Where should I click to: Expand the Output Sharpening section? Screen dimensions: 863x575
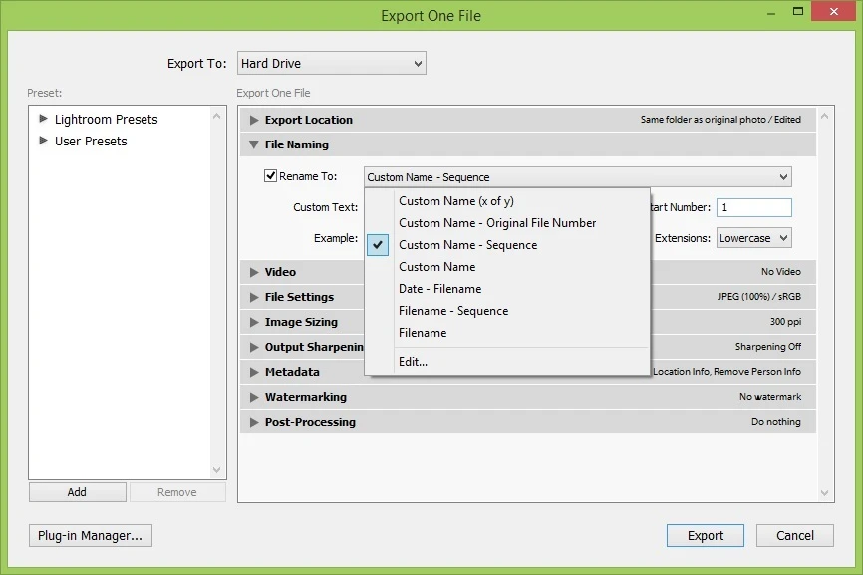tap(254, 347)
